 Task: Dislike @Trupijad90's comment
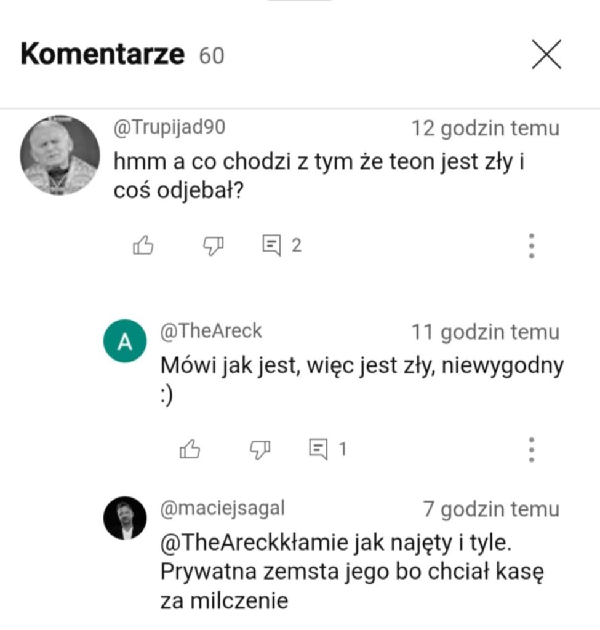click(212, 246)
